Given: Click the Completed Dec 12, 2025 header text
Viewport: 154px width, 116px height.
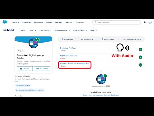Looking at the screenshot, I should 132,39.
